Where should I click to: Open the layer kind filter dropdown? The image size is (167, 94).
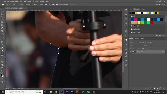click(134, 42)
